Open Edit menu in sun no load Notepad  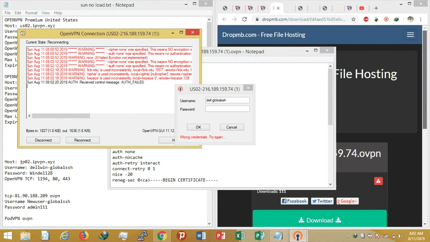tap(18, 13)
